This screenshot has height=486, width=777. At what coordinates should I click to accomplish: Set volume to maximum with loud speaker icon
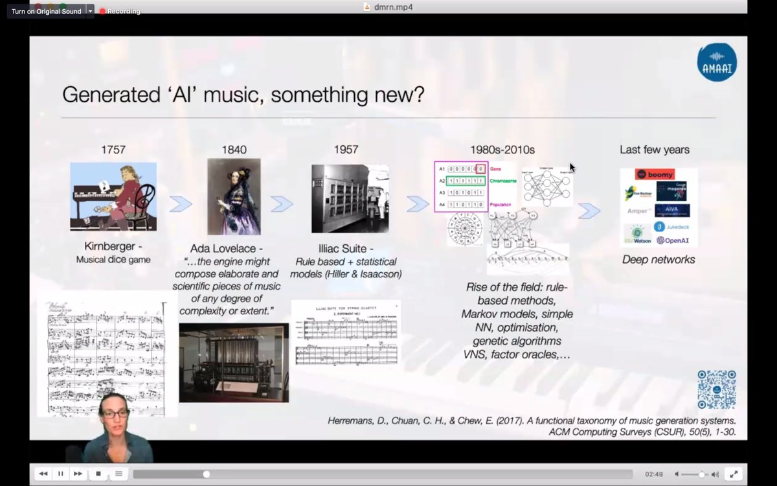tap(715, 474)
